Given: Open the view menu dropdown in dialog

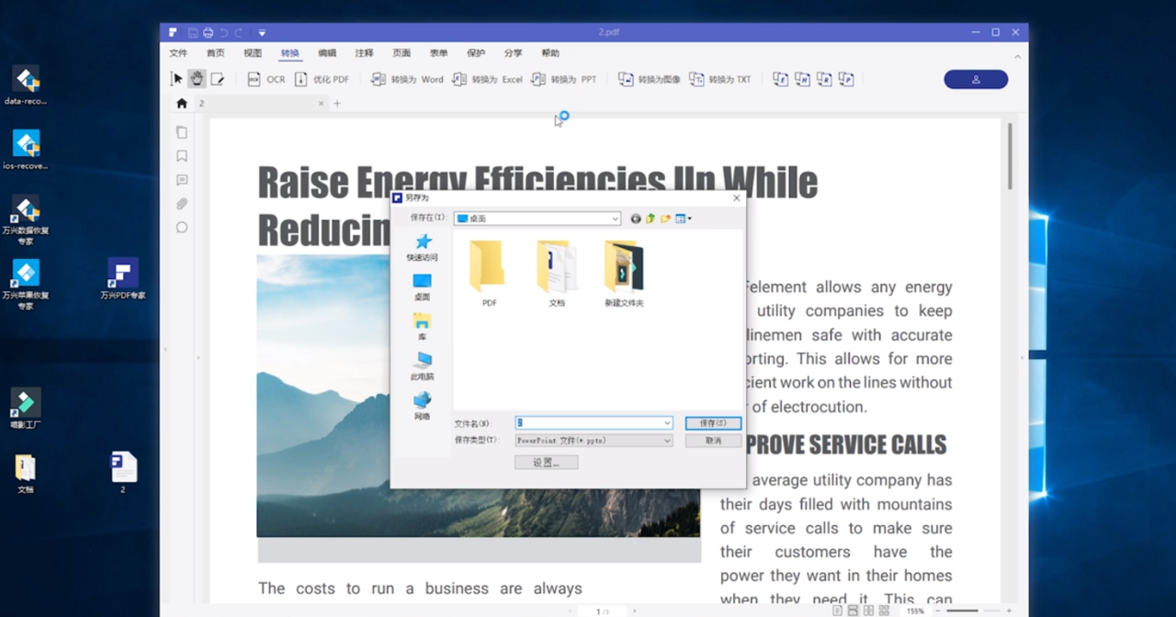Looking at the screenshot, I should coord(684,219).
